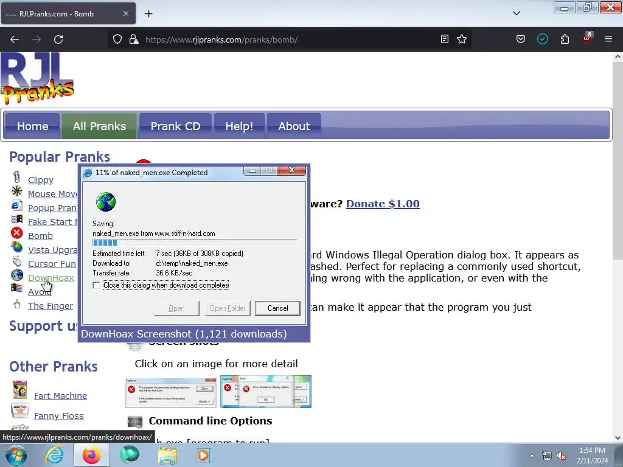Select the RJLPranks.com - Bomb tab
The height and width of the screenshot is (467, 623).
[68, 13]
